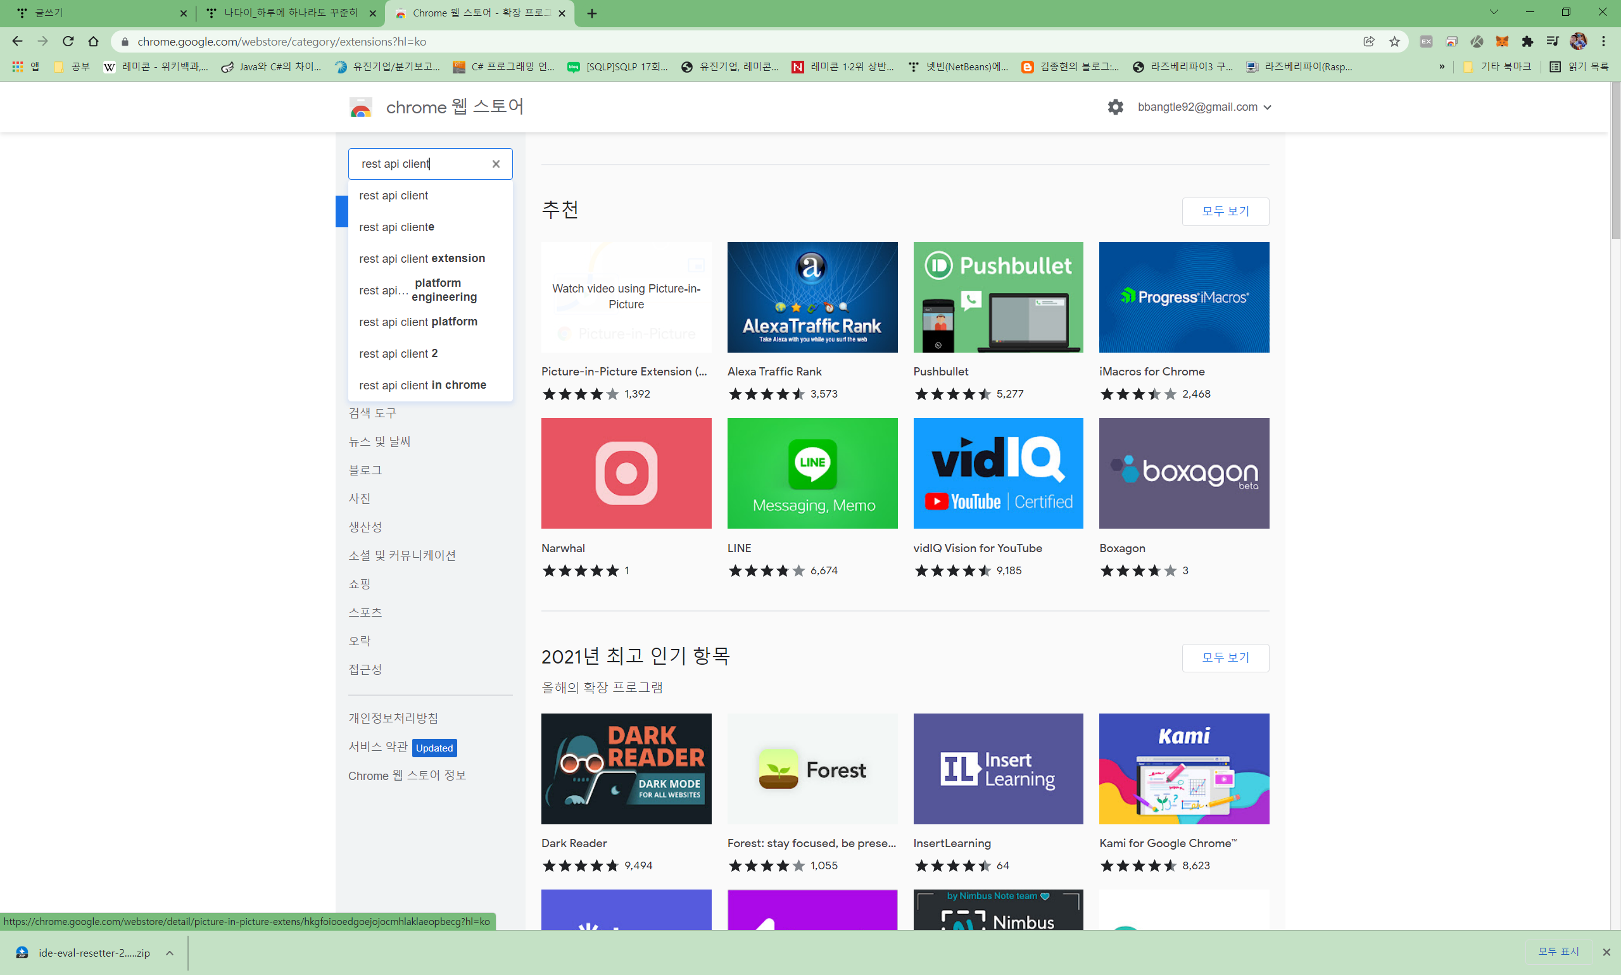The height and width of the screenshot is (975, 1621).
Task: Click 모두 보기 button for 추천 section
Action: click(x=1225, y=211)
